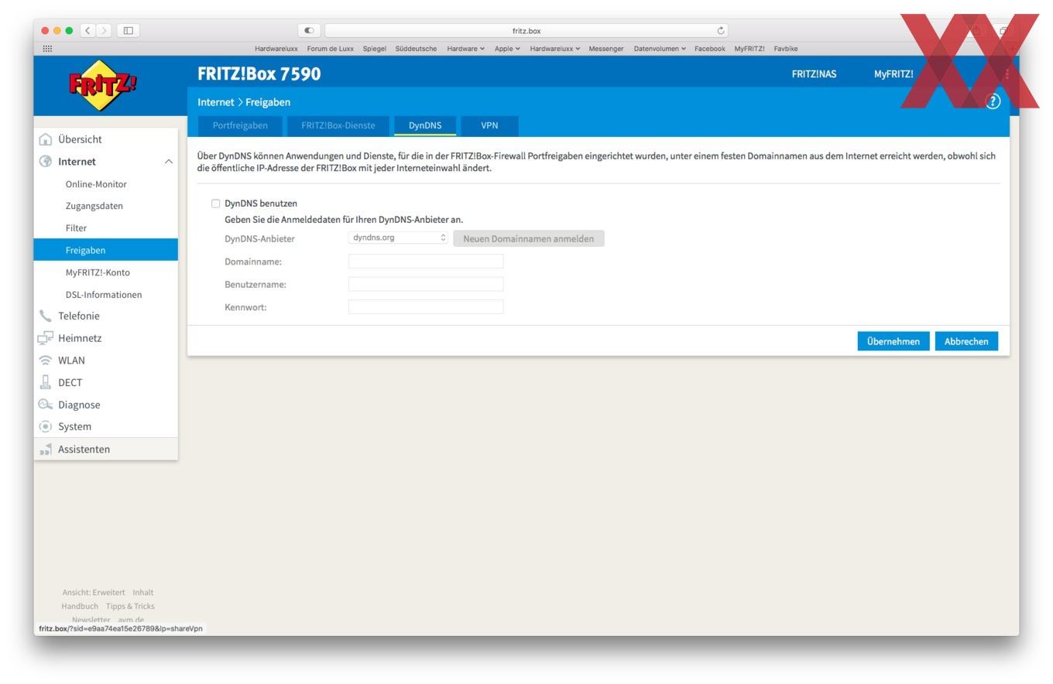The width and height of the screenshot is (1053, 684).
Task: Click the Heimnetz network icon
Action: [x=46, y=338]
